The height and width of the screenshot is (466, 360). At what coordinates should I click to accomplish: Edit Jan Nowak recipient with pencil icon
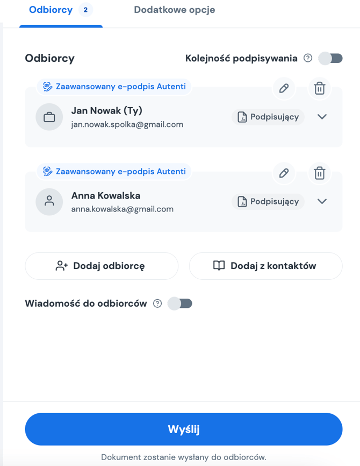(284, 88)
